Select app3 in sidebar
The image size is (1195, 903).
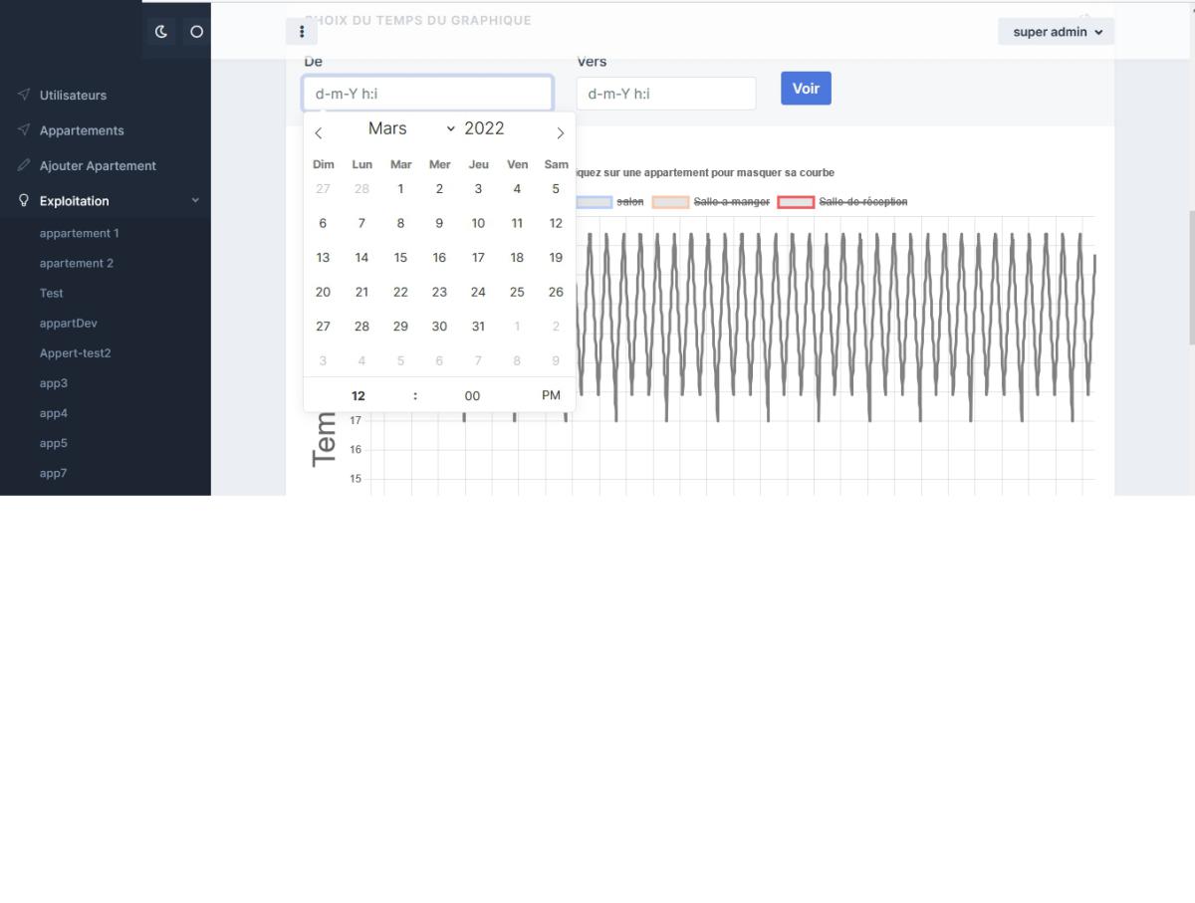click(54, 382)
